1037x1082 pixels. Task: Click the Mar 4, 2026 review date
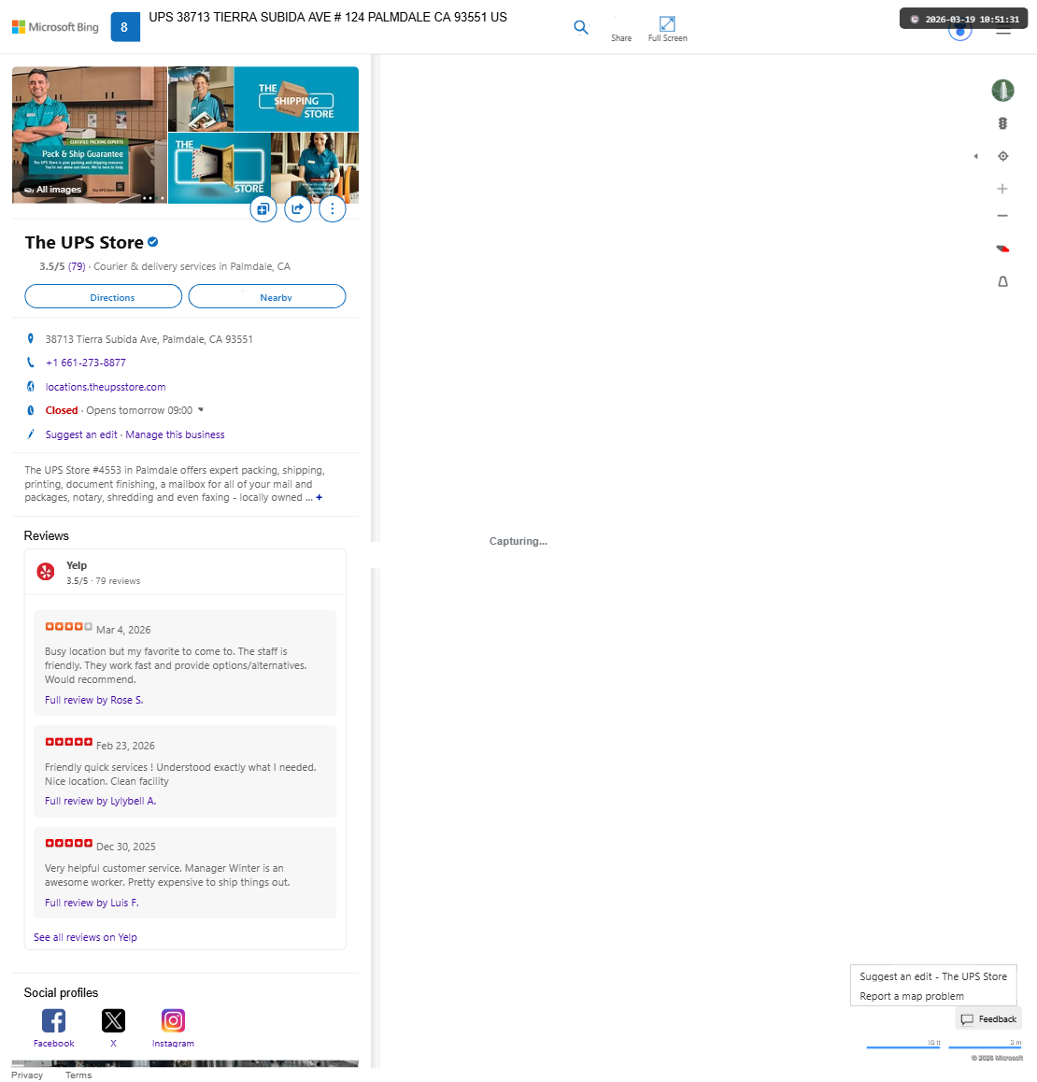tap(123, 630)
